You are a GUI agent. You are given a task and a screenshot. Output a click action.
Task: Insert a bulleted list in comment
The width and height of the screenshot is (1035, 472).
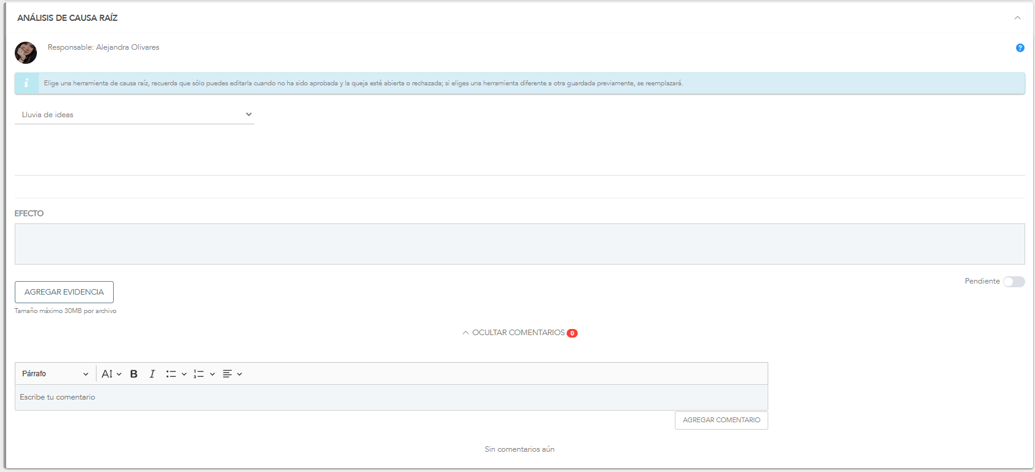[171, 374]
